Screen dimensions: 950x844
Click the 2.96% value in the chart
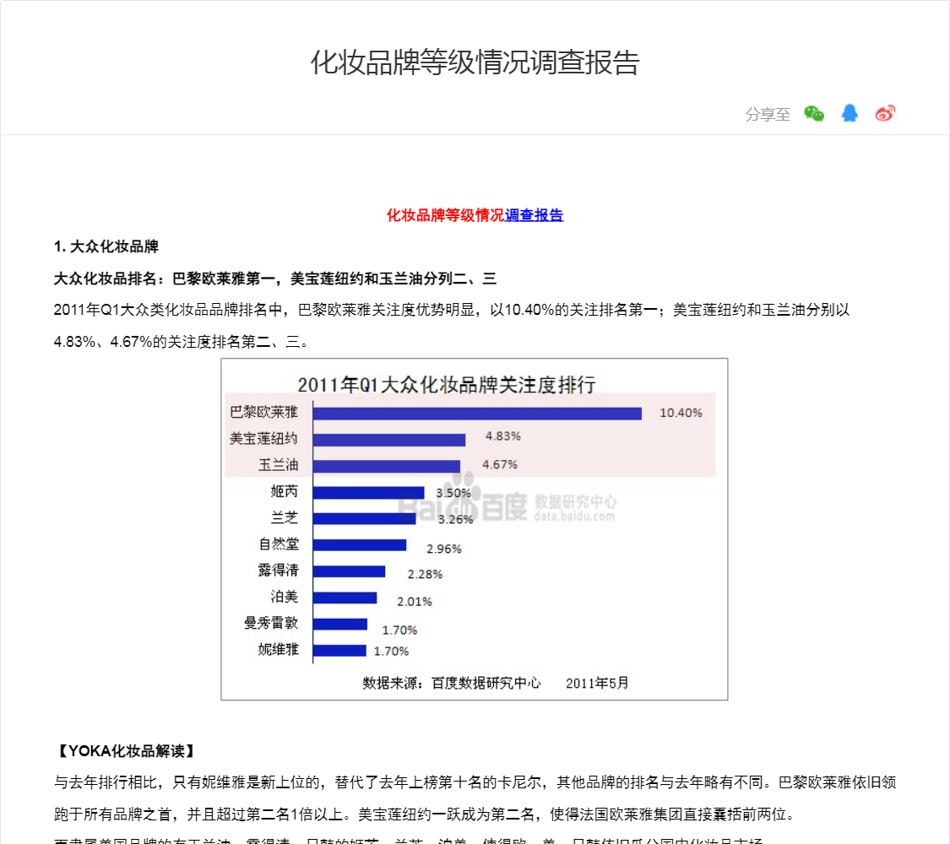pyautogui.click(x=444, y=549)
